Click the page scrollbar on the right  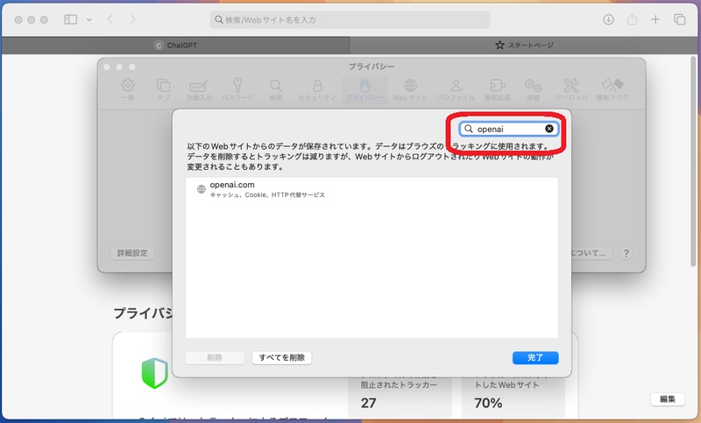pos(694,162)
